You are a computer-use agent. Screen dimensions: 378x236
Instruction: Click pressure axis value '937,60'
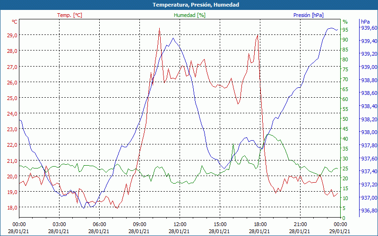(369, 158)
